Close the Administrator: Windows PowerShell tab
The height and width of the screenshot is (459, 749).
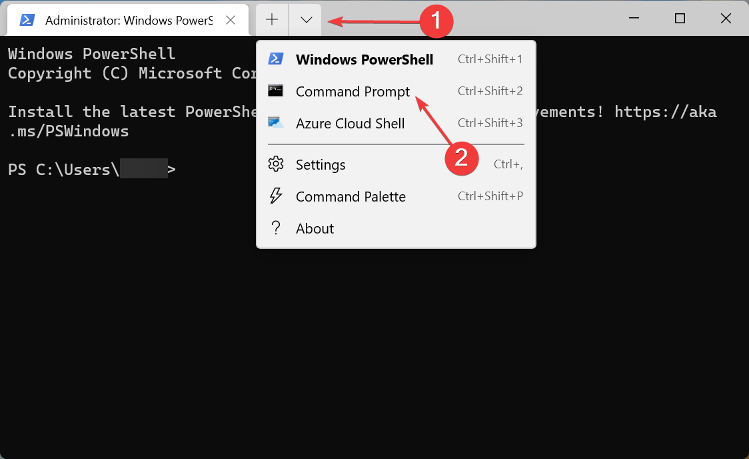click(x=231, y=20)
